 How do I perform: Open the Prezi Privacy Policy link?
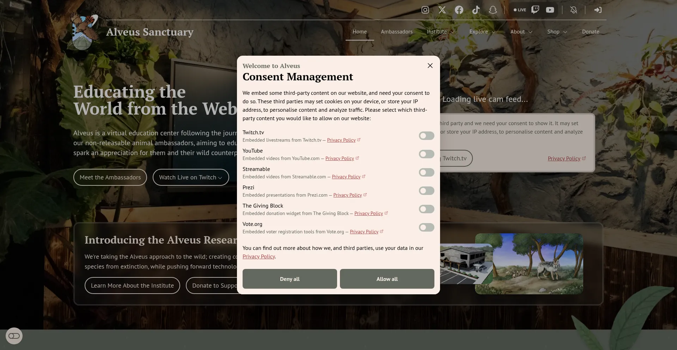[x=348, y=195]
